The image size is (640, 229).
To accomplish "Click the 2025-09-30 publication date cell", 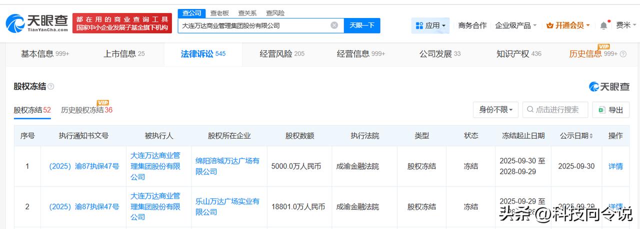I will tap(576, 166).
